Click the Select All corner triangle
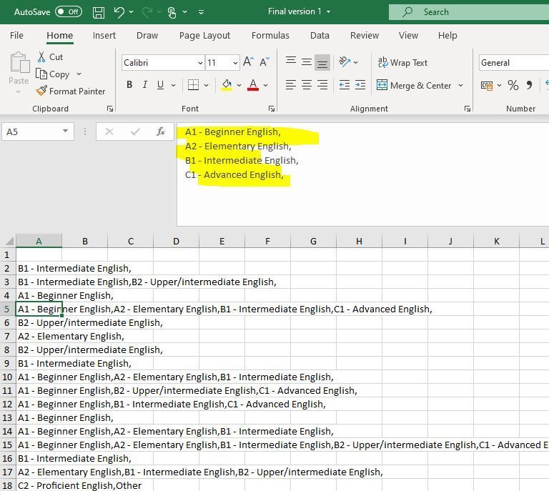This screenshot has width=549, height=491. [9, 241]
